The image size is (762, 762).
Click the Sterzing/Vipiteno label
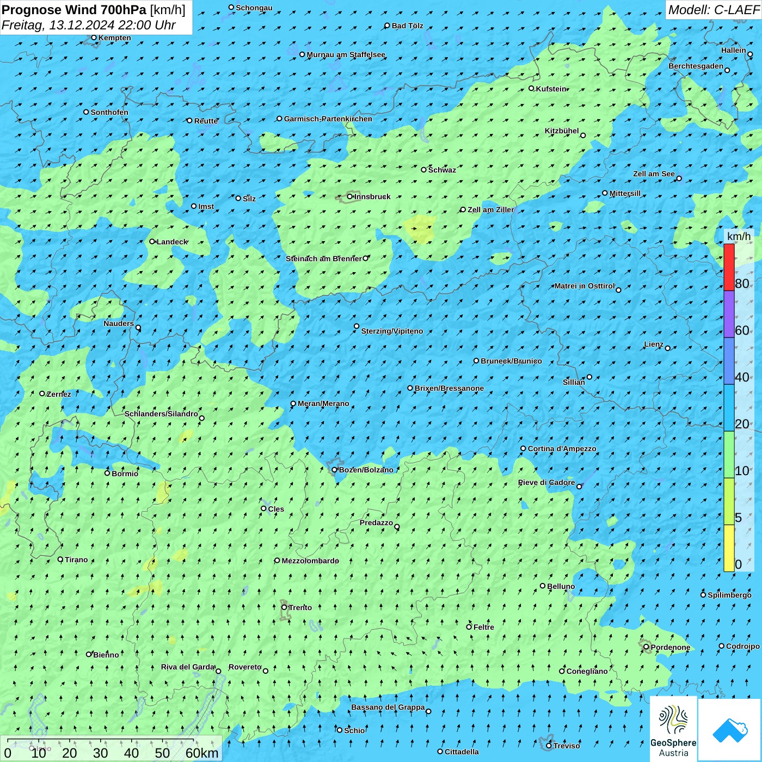click(x=392, y=331)
